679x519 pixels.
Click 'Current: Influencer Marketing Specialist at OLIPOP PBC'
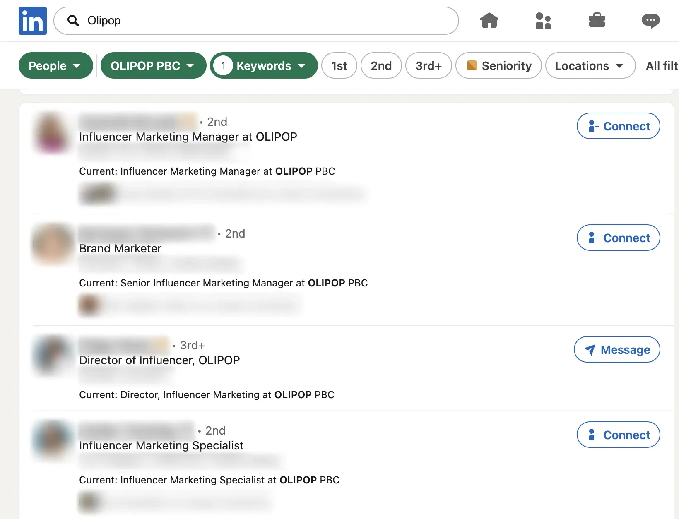coord(209,480)
